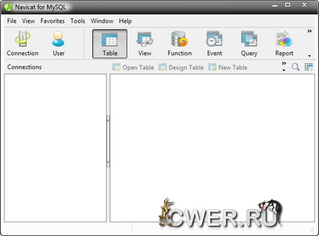
Task: Open the Favorites menu
Action: tap(52, 21)
